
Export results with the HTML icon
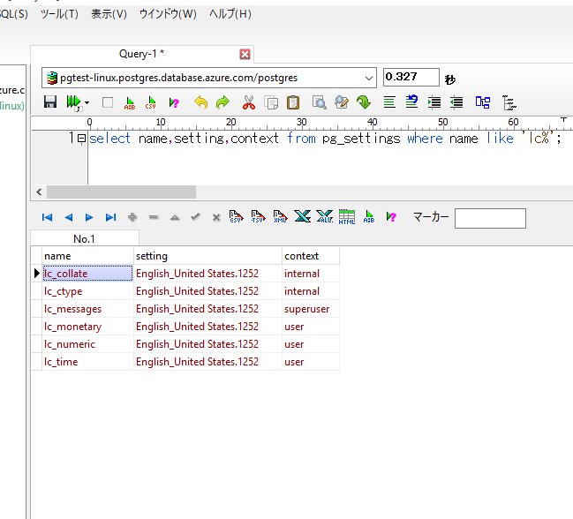(347, 217)
